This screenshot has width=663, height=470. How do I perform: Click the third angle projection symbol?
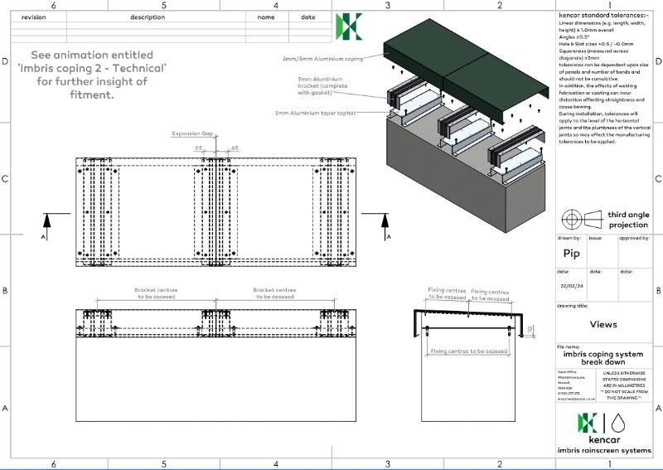click(x=583, y=219)
